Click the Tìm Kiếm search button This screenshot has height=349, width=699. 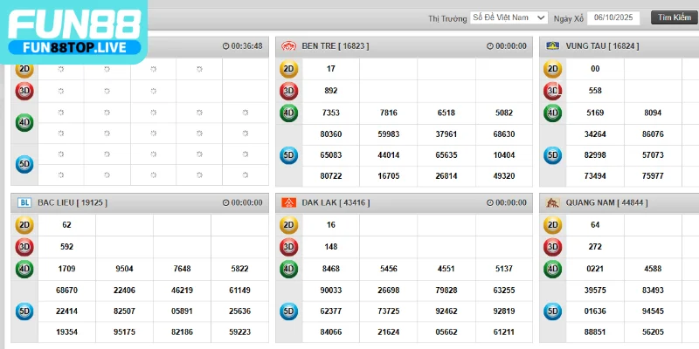coord(675,17)
